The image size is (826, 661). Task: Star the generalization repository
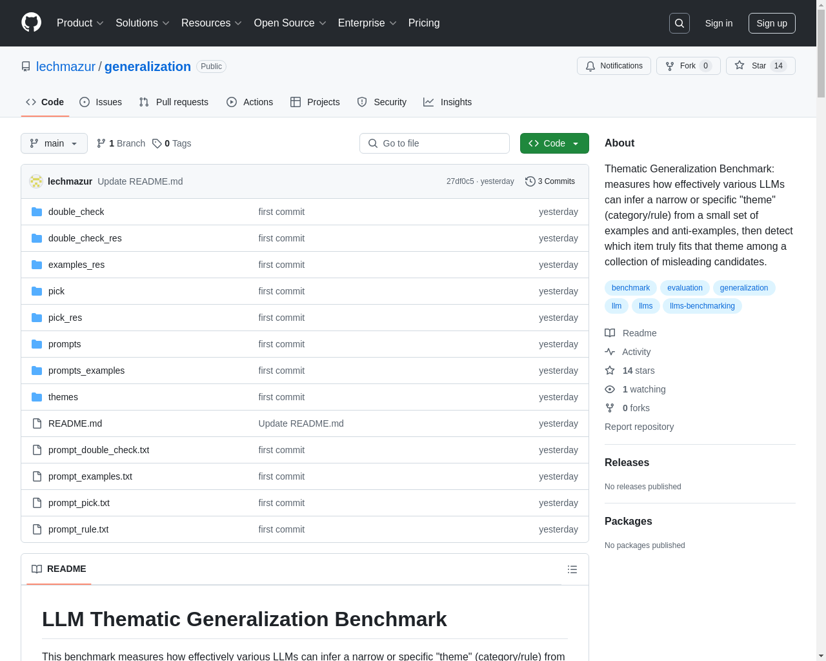coord(760,66)
